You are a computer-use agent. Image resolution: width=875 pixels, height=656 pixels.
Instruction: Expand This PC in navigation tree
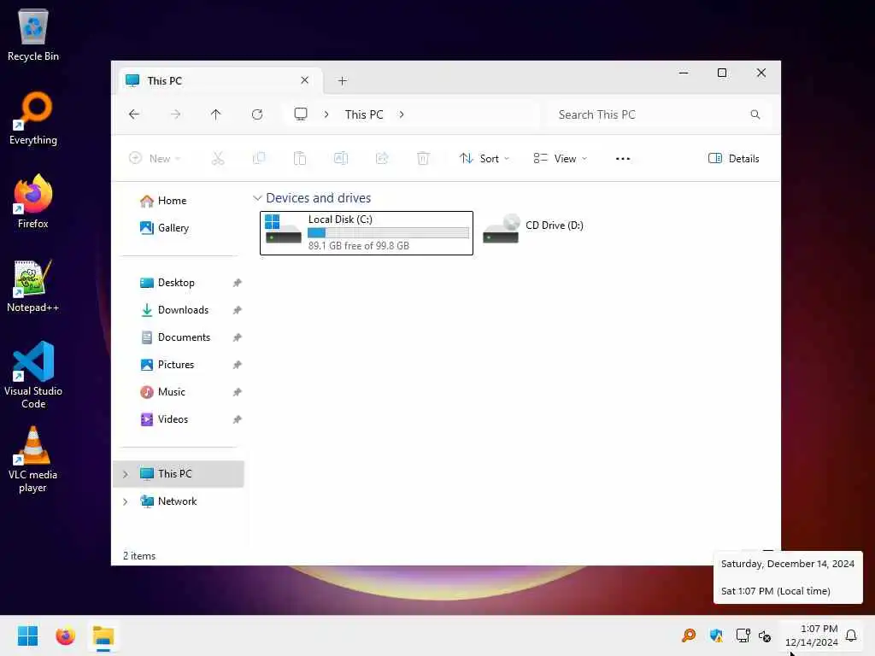click(x=126, y=474)
